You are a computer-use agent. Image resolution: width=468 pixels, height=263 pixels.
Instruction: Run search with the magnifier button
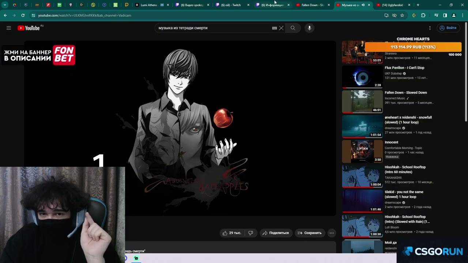[x=293, y=28]
